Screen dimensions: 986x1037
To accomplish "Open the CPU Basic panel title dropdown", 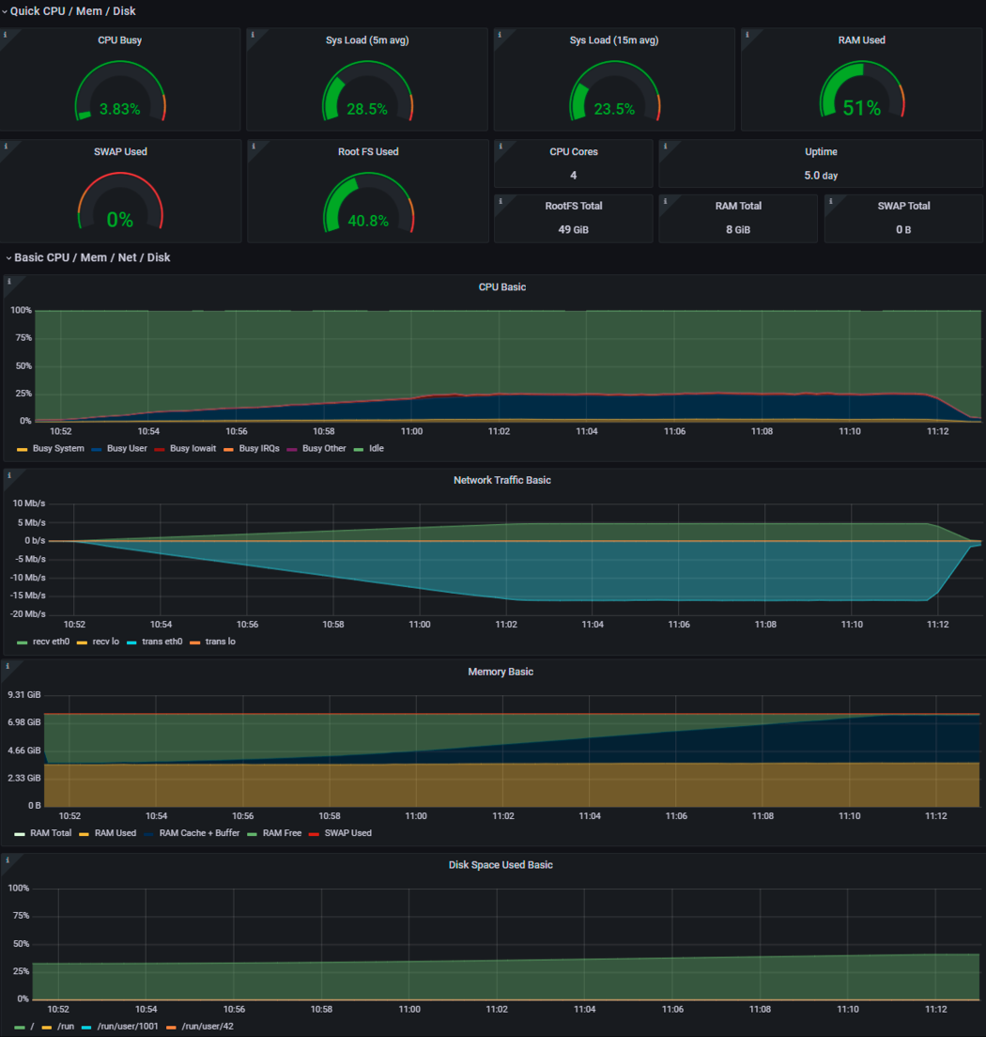I will [501, 287].
